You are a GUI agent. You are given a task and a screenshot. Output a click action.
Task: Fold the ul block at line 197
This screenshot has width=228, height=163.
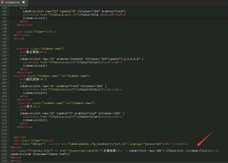click(x=8, y=56)
